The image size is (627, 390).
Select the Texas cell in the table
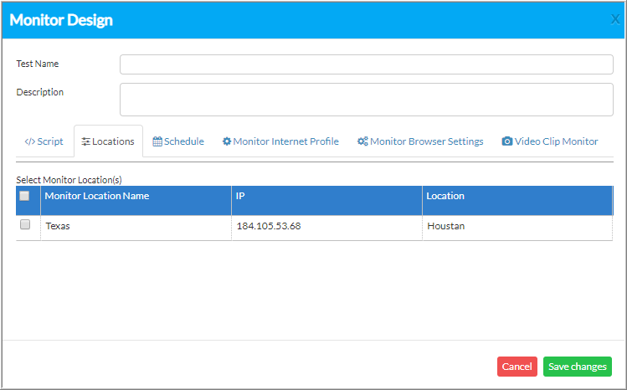pos(136,228)
